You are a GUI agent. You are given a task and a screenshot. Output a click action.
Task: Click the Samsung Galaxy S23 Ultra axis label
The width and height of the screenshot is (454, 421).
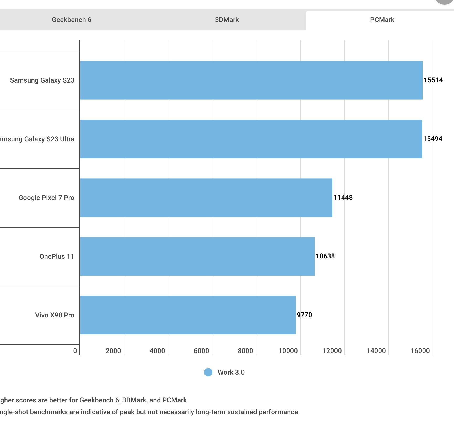pyautogui.click(x=37, y=139)
